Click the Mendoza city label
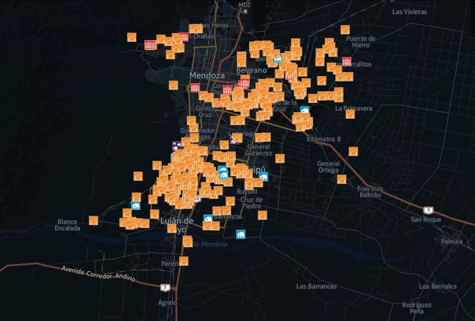 (x=207, y=75)
